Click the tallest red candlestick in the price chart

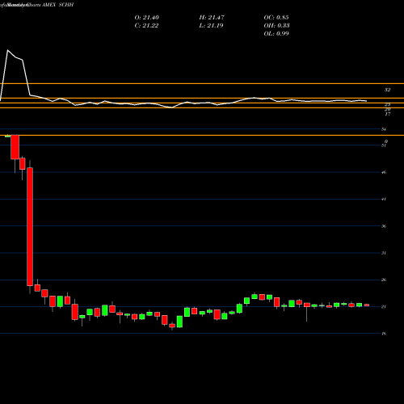click(x=30, y=226)
